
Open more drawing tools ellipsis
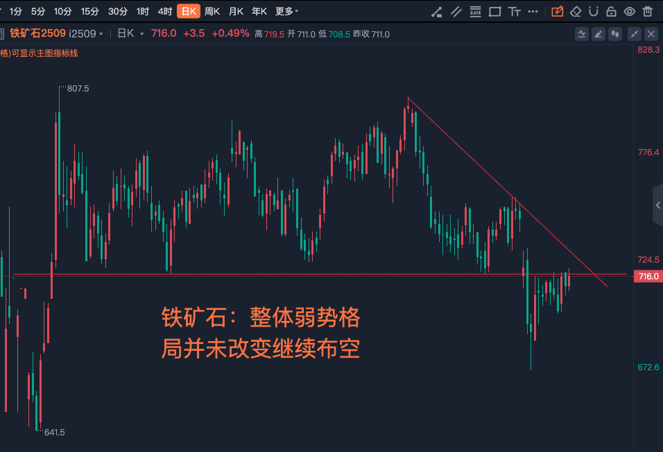[533, 12]
